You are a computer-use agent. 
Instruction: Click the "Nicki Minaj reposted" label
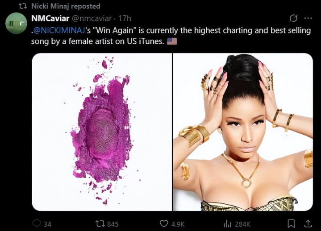(66, 6)
